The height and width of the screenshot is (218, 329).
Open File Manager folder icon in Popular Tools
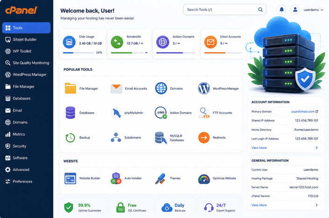[x=70, y=88]
